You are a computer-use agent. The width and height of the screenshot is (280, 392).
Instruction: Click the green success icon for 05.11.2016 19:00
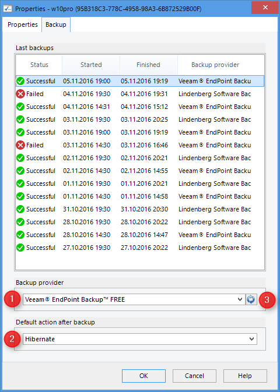20,81
